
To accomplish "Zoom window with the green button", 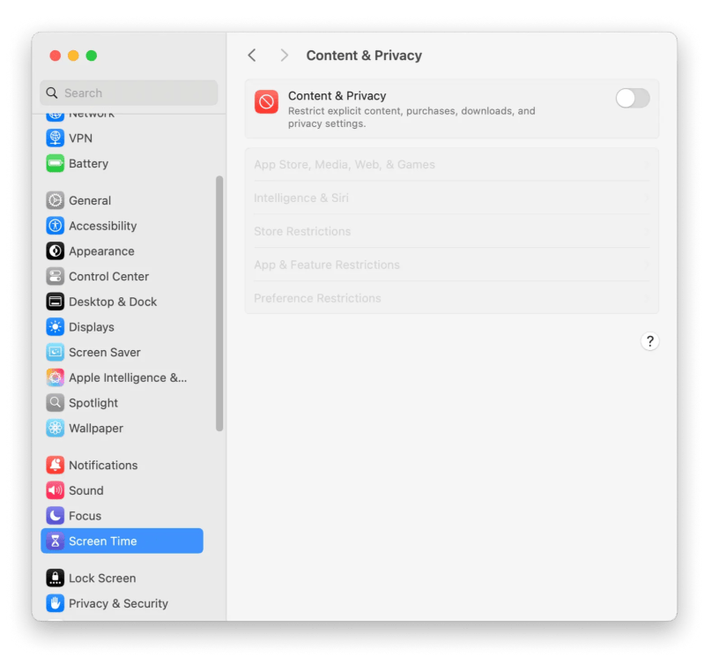I will pos(91,56).
